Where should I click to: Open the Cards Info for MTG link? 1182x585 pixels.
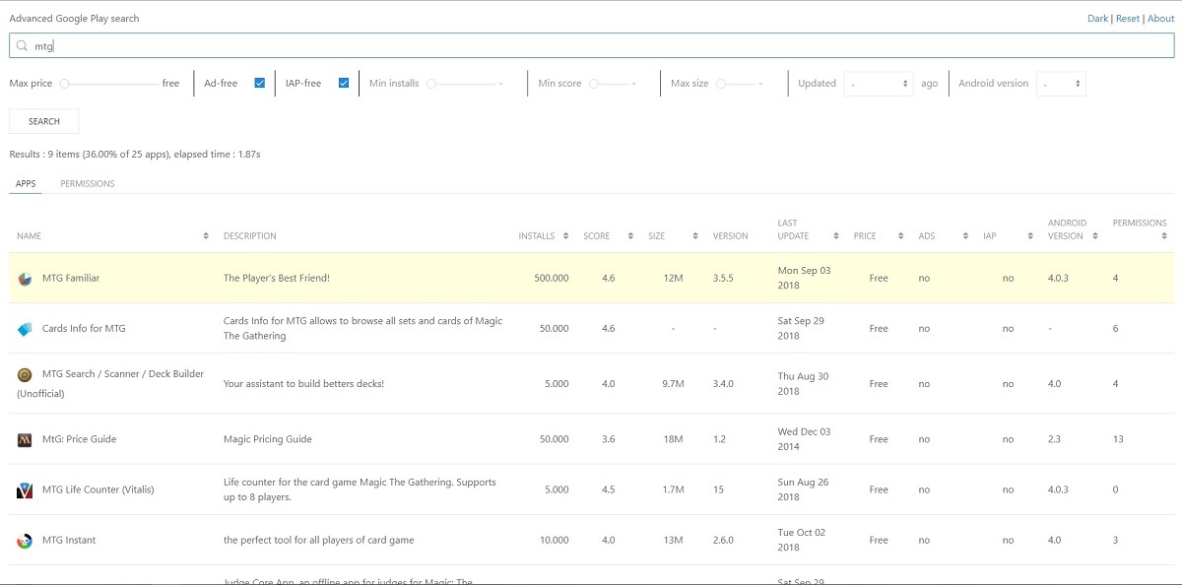(x=84, y=329)
